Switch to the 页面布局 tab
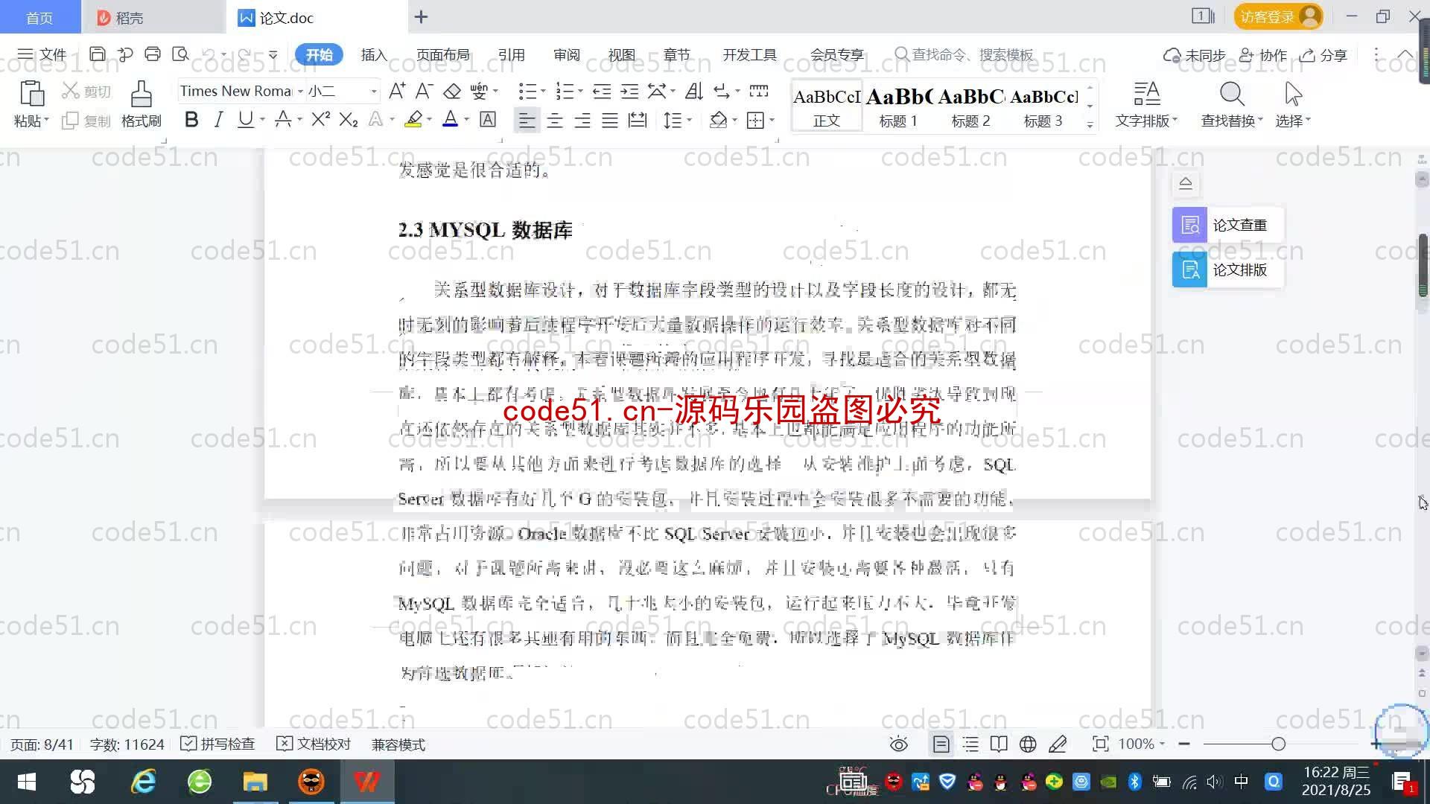 pos(442,54)
